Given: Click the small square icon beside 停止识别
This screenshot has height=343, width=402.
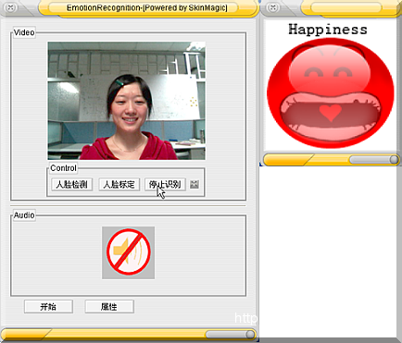Looking at the screenshot, I should (x=195, y=184).
